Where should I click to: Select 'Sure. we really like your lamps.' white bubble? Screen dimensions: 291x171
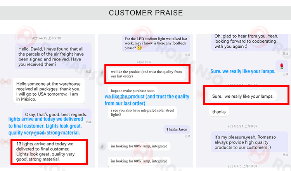point(243,96)
